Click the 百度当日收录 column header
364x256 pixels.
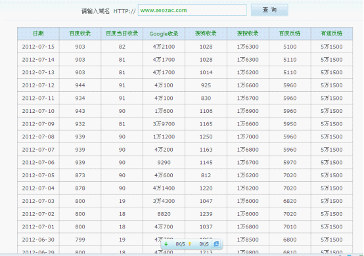(122, 33)
